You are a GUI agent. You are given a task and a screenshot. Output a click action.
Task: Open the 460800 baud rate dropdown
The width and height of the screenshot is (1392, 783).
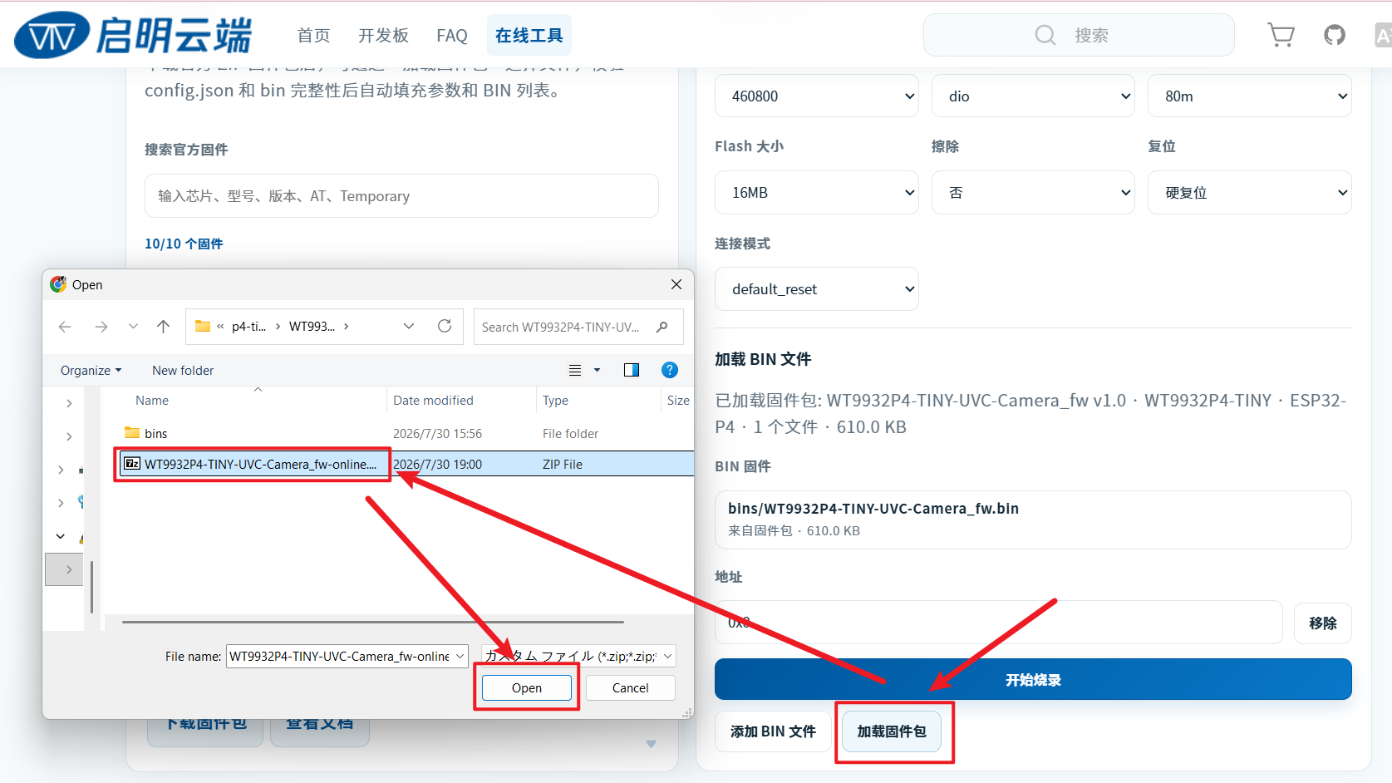point(817,96)
